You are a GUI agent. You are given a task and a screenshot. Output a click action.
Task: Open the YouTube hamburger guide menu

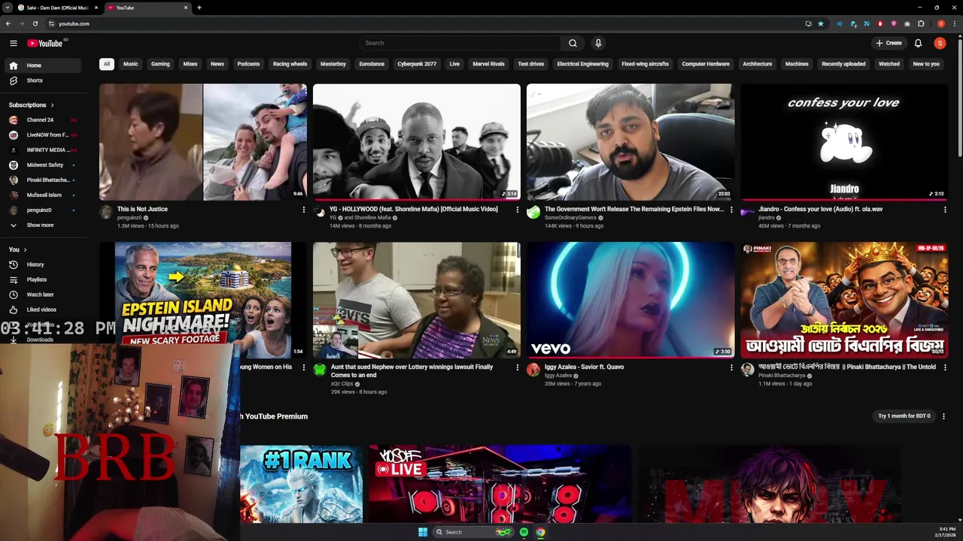click(13, 43)
